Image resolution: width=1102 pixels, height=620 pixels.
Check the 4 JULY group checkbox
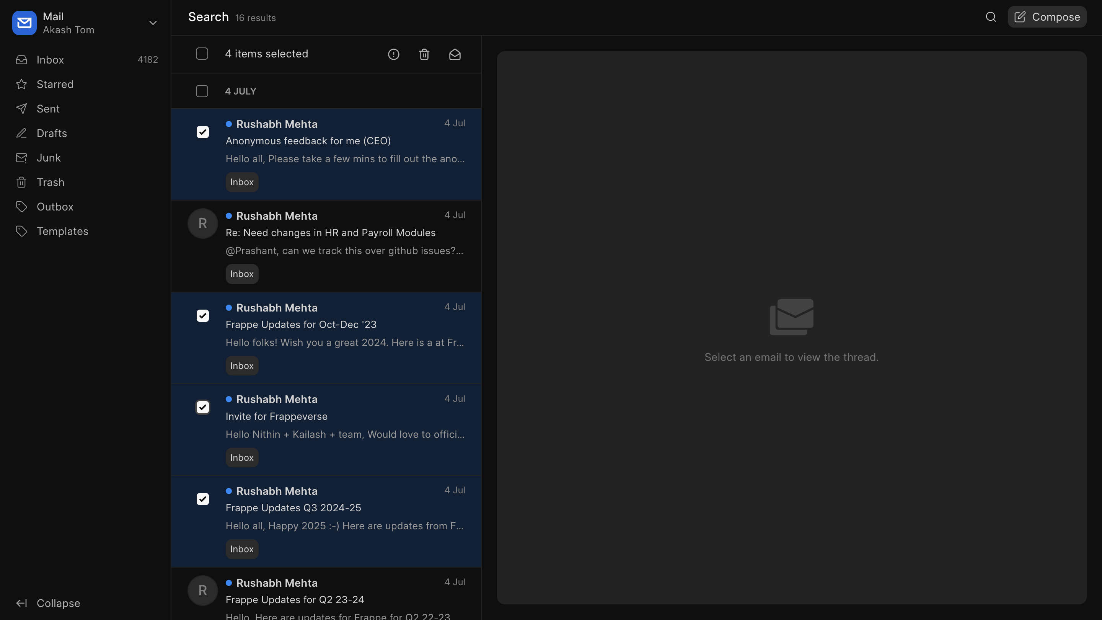(x=202, y=91)
